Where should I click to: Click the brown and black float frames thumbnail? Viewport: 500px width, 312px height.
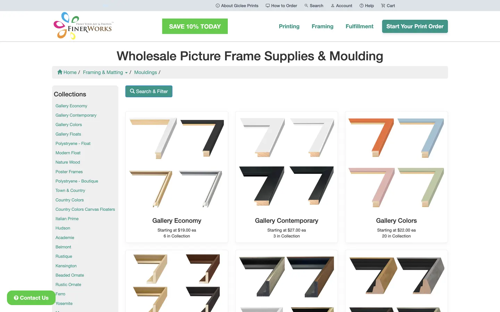click(177, 283)
